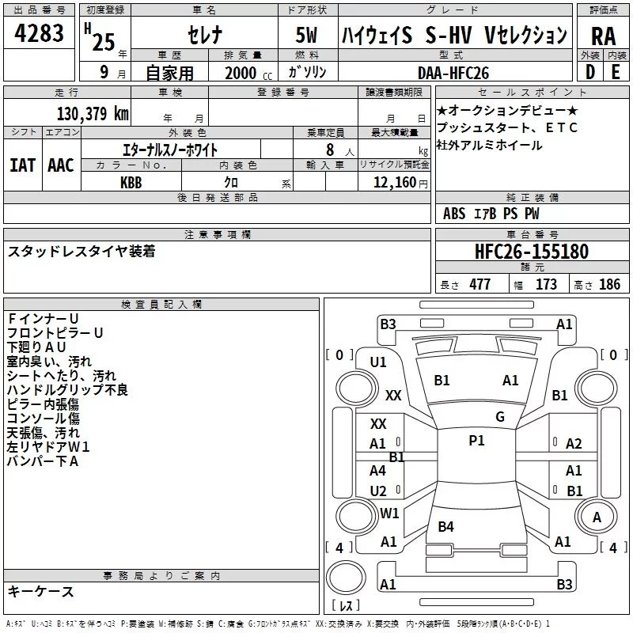The width and height of the screenshot is (633, 633).
Task: Select the 左リヤドアW1 inspector note
Action: 48,447
